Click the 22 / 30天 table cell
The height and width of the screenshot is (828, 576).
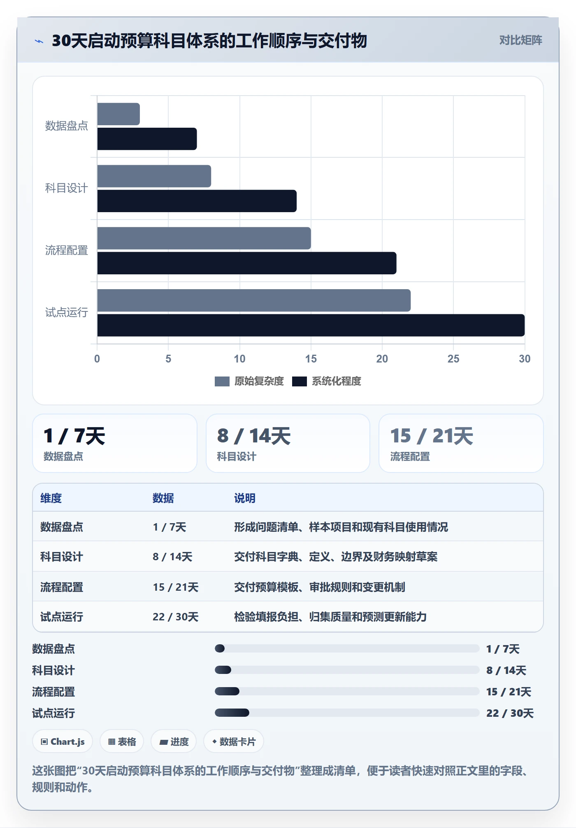click(x=176, y=617)
